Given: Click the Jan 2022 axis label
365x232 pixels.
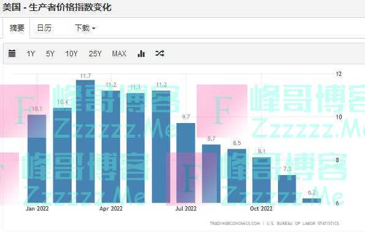Looking at the screenshot, I should pyautogui.click(x=37, y=209).
